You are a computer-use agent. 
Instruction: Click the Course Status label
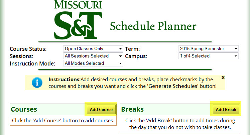pyautogui.click(x=28, y=49)
